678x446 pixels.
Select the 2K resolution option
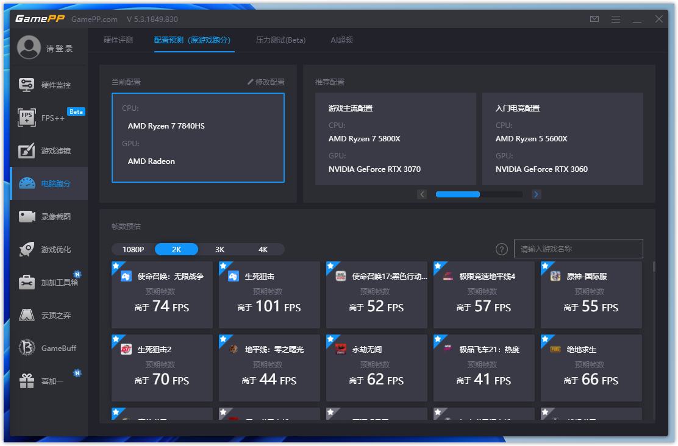click(176, 249)
